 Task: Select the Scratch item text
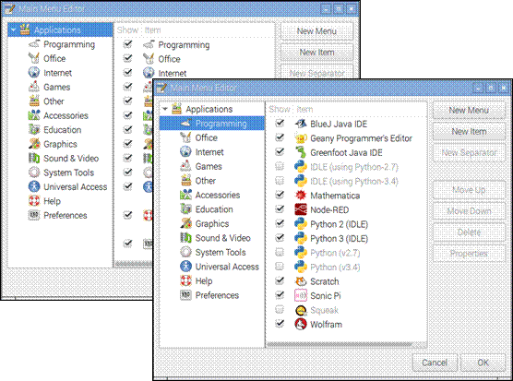coord(325,281)
